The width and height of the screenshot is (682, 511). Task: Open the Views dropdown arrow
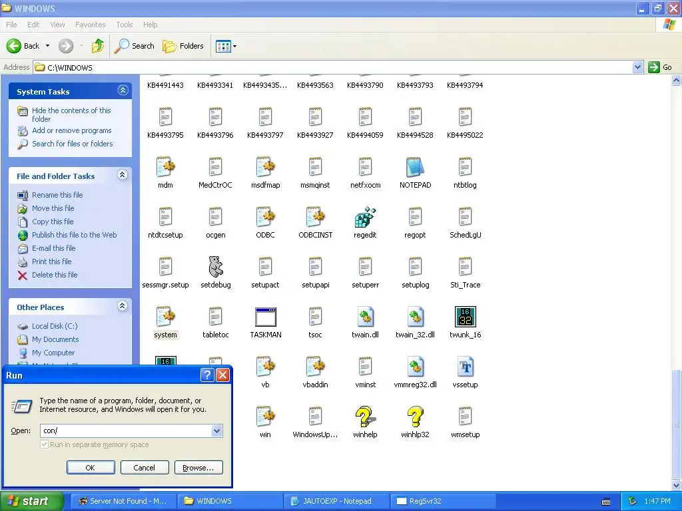[235, 46]
